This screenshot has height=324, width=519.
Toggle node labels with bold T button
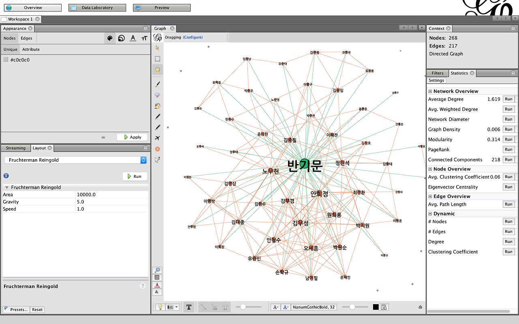pyautogui.click(x=189, y=307)
